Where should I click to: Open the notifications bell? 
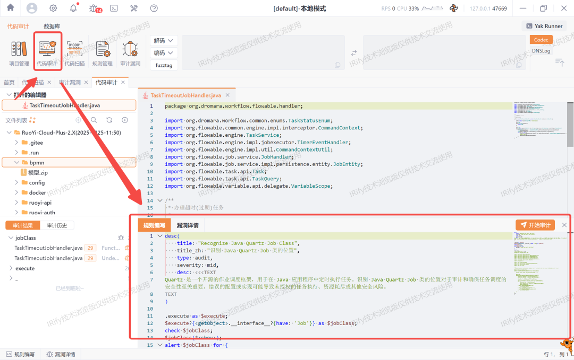73,8
